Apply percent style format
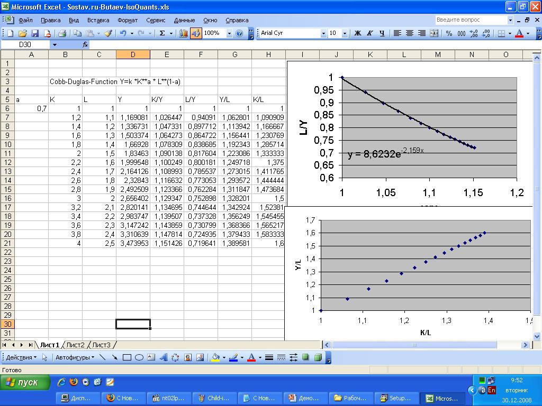The image size is (542, 406). 449,33
